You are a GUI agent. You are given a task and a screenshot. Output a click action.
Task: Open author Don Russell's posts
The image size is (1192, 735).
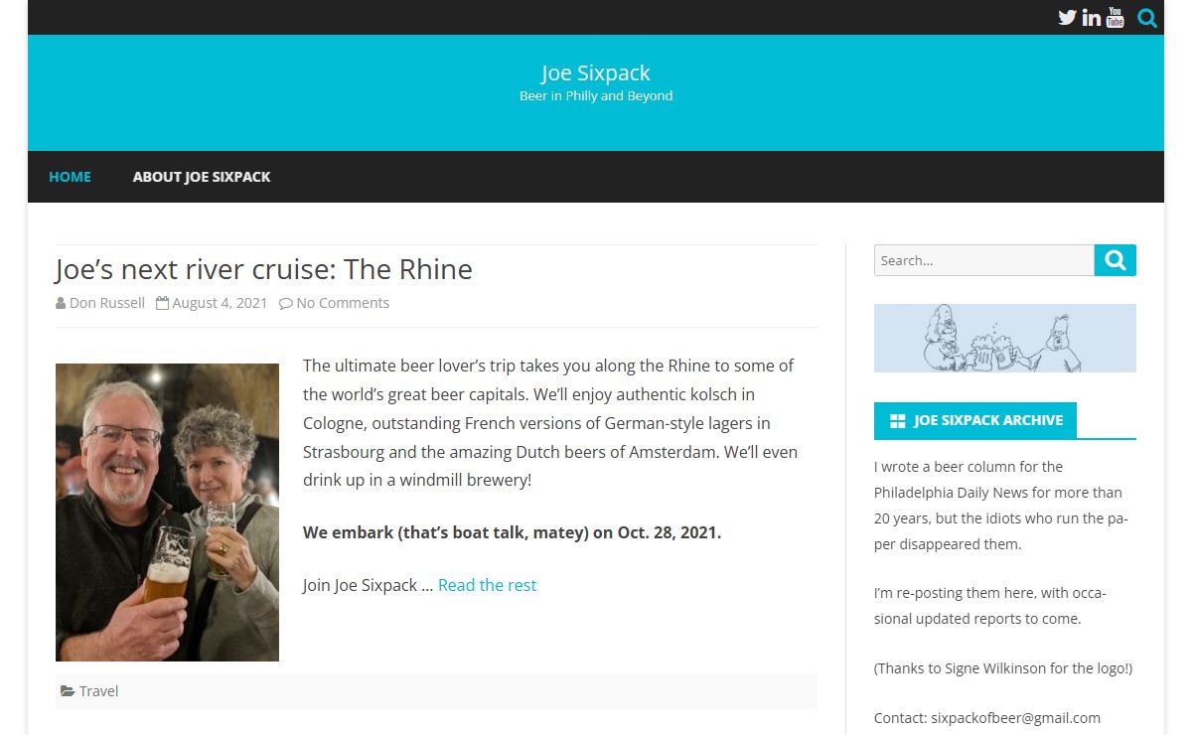(107, 303)
